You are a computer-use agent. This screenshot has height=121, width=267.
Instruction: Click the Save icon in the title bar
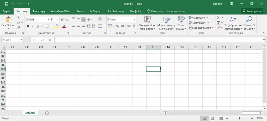pos(7,4)
